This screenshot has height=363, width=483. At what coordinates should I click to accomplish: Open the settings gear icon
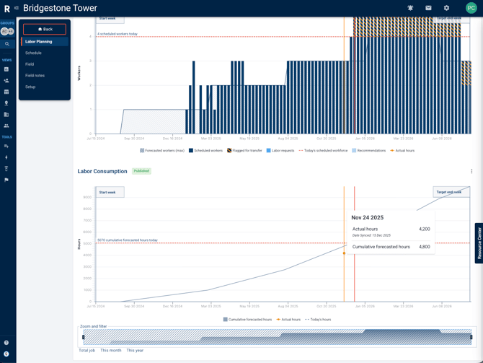click(x=446, y=8)
